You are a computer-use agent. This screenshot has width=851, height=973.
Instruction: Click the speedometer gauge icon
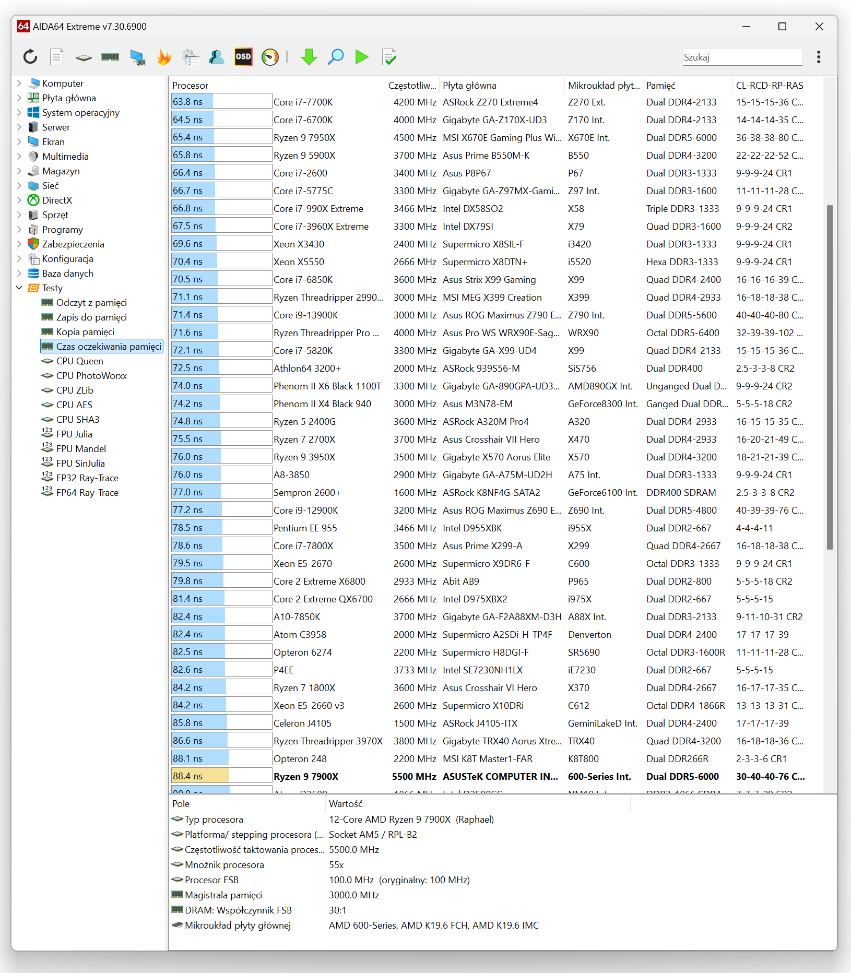point(270,57)
